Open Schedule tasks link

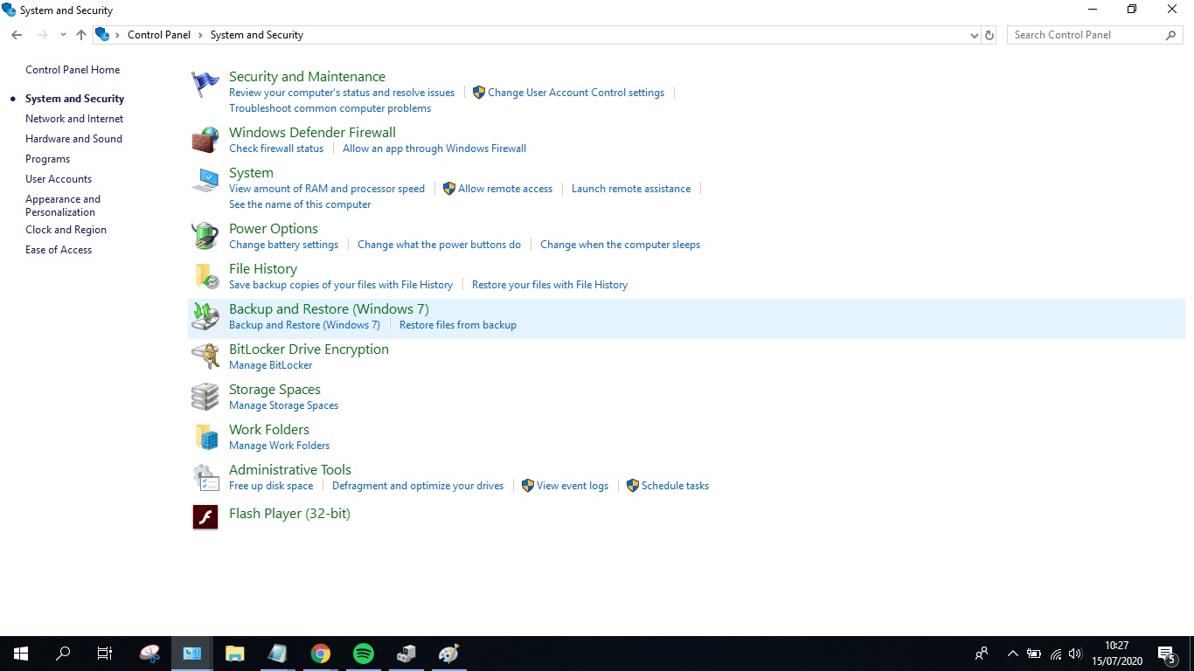pos(675,486)
